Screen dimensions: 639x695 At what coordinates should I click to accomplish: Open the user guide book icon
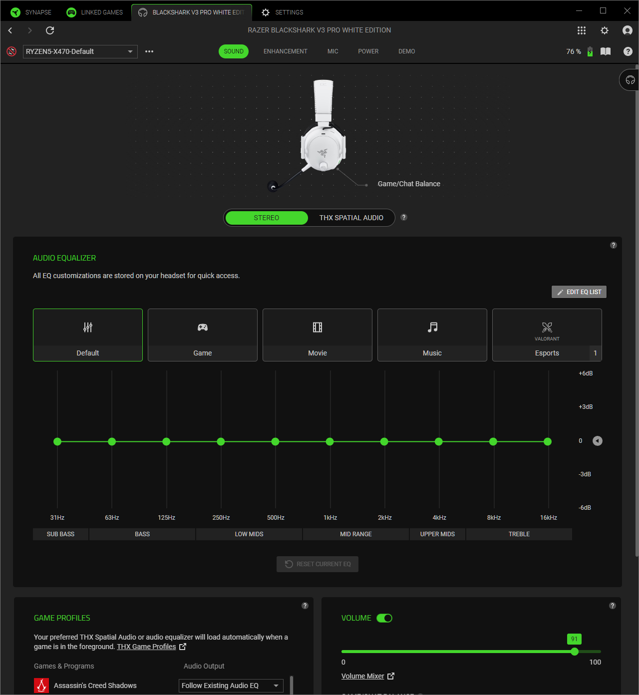point(605,51)
